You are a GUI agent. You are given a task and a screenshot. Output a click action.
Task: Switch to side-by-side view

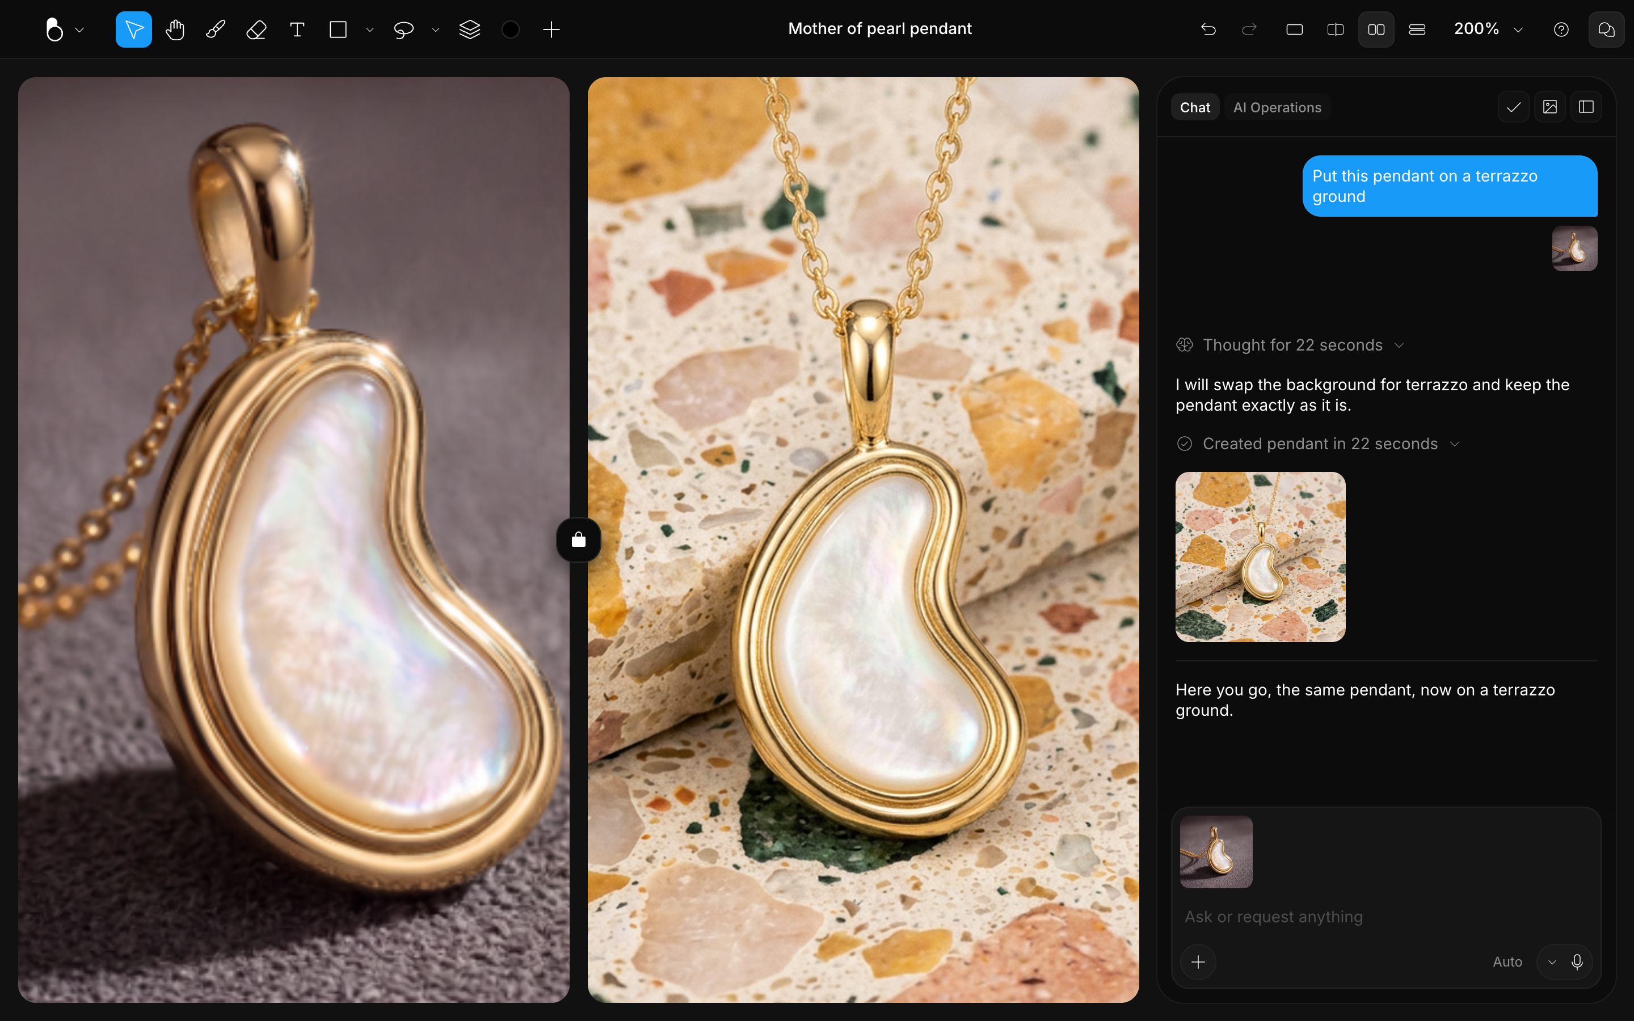click(x=1376, y=29)
